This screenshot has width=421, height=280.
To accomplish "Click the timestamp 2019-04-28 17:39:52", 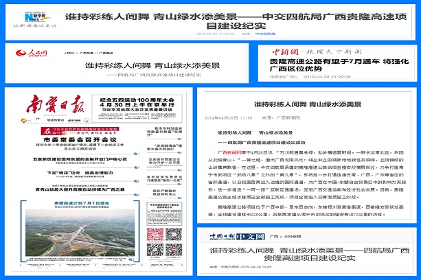I will click(216, 34).
